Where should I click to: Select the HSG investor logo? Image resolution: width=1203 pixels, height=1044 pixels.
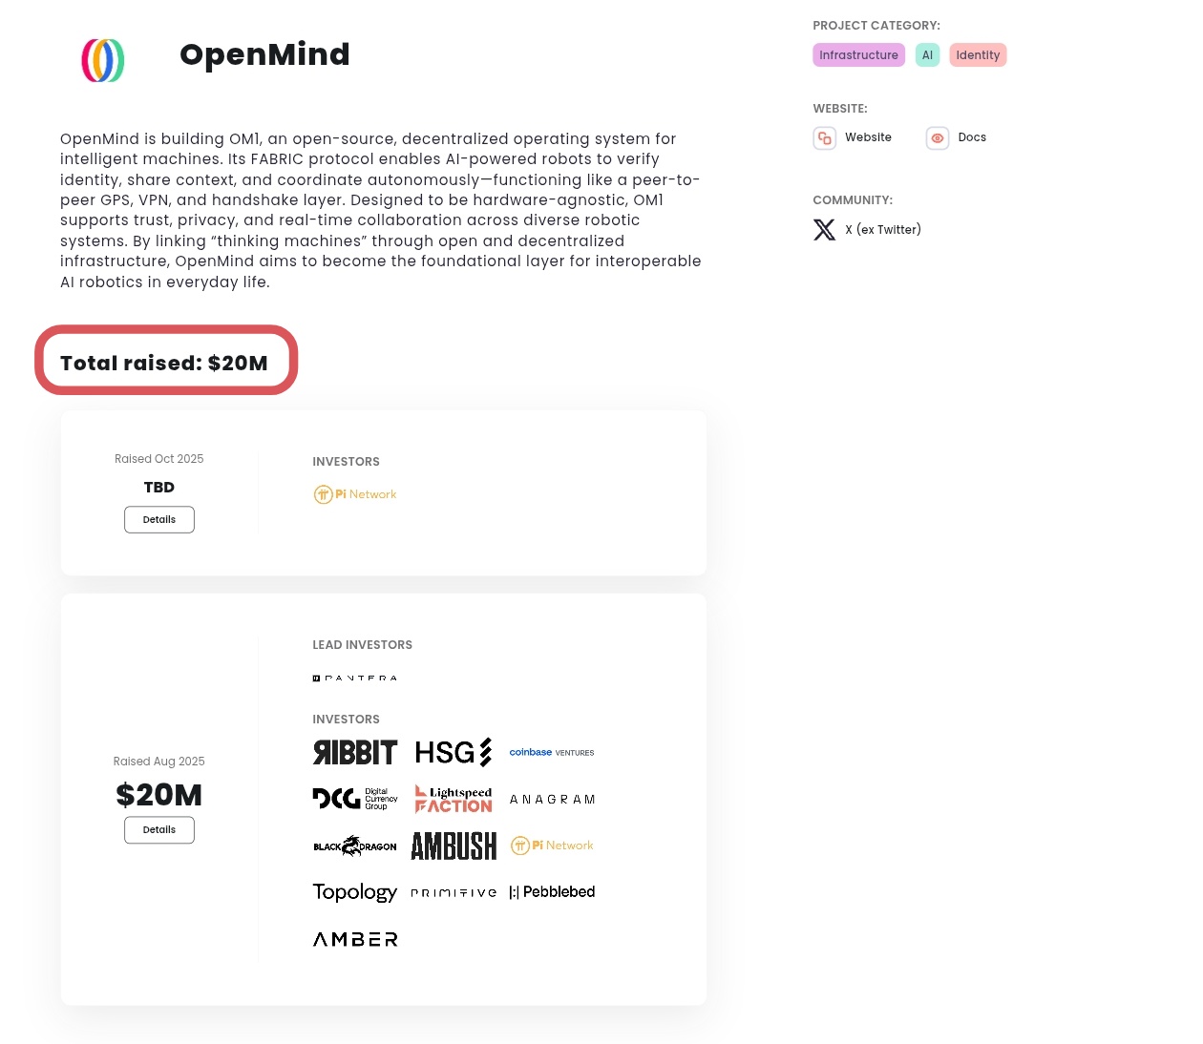tap(454, 753)
